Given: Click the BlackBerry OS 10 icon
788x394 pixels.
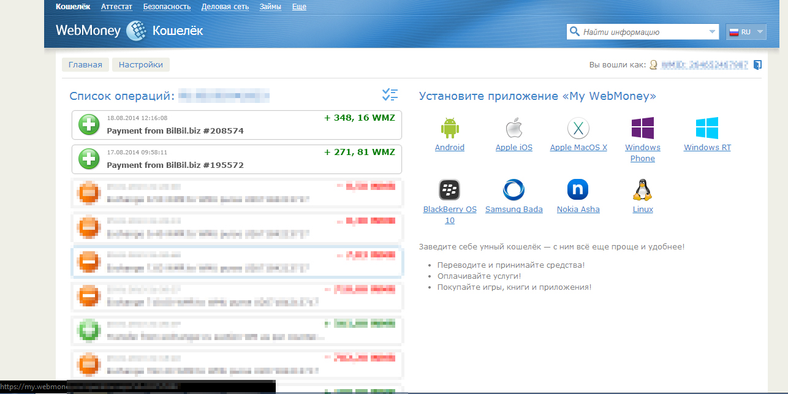Looking at the screenshot, I should click(450, 190).
